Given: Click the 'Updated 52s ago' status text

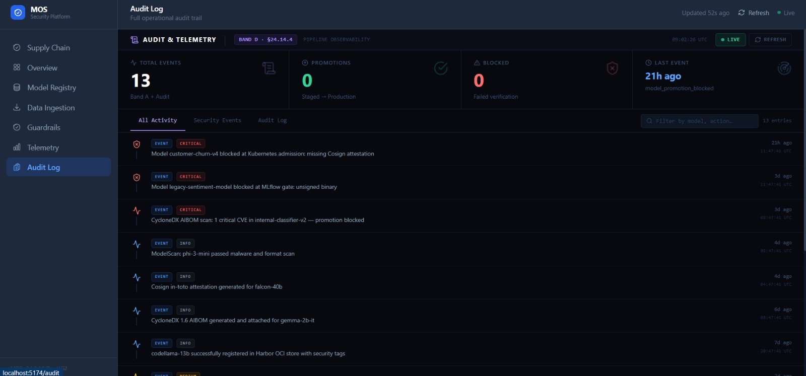Looking at the screenshot, I should tap(705, 13).
